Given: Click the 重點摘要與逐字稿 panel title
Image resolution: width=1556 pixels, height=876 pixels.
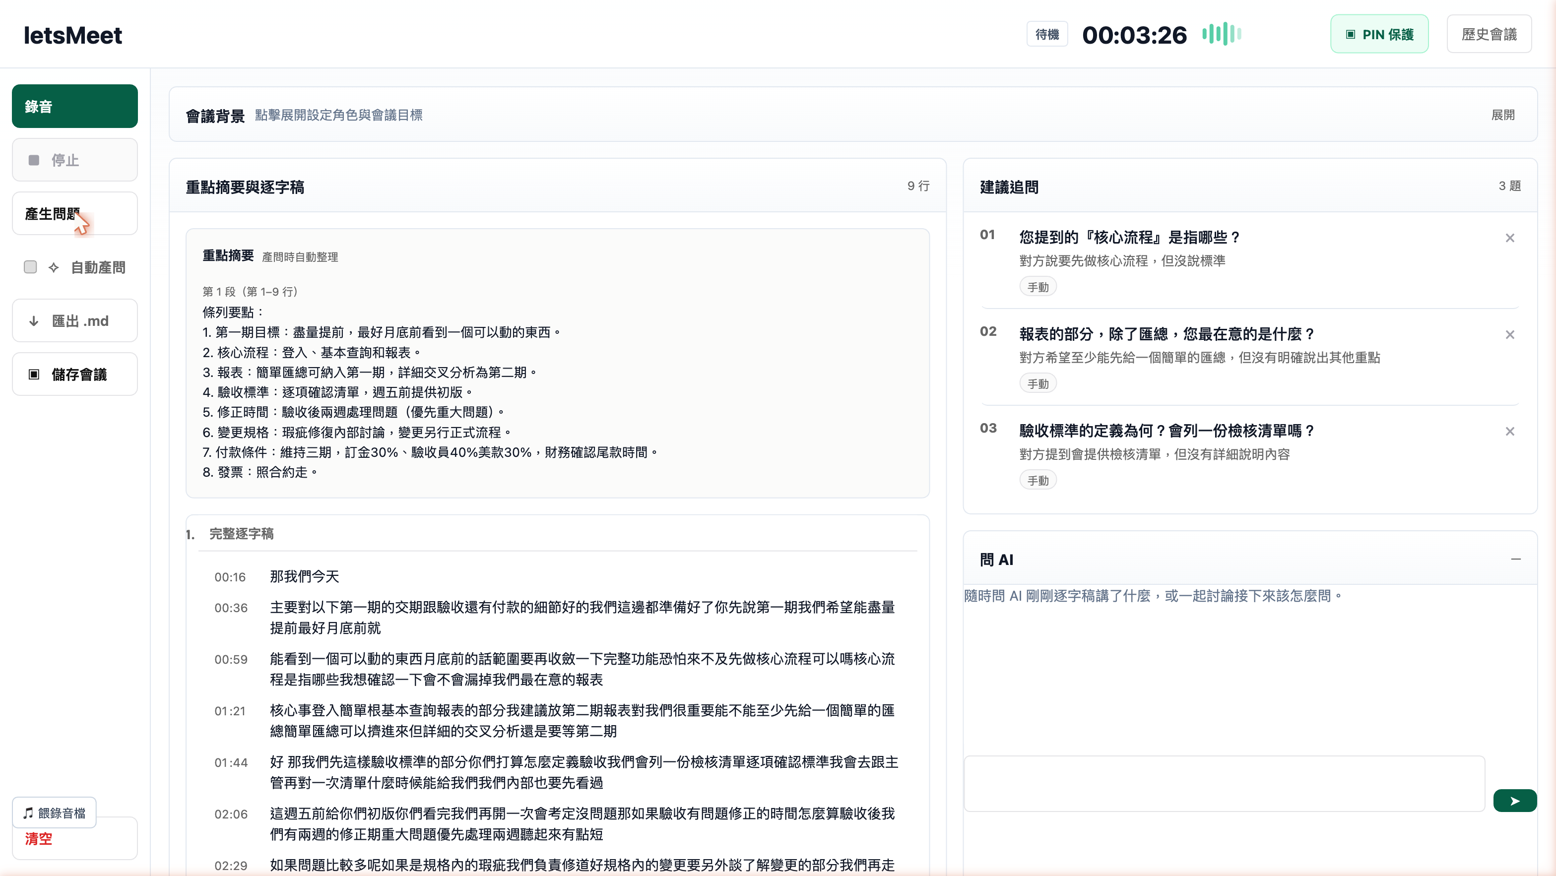Looking at the screenshot, I should click(245, 187).
